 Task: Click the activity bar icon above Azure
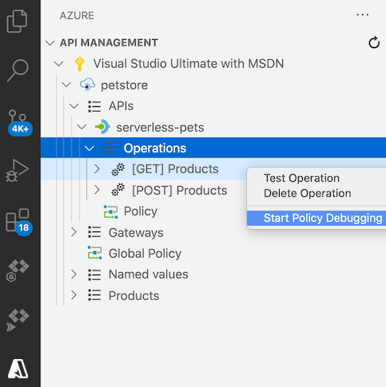click(18, 320)
